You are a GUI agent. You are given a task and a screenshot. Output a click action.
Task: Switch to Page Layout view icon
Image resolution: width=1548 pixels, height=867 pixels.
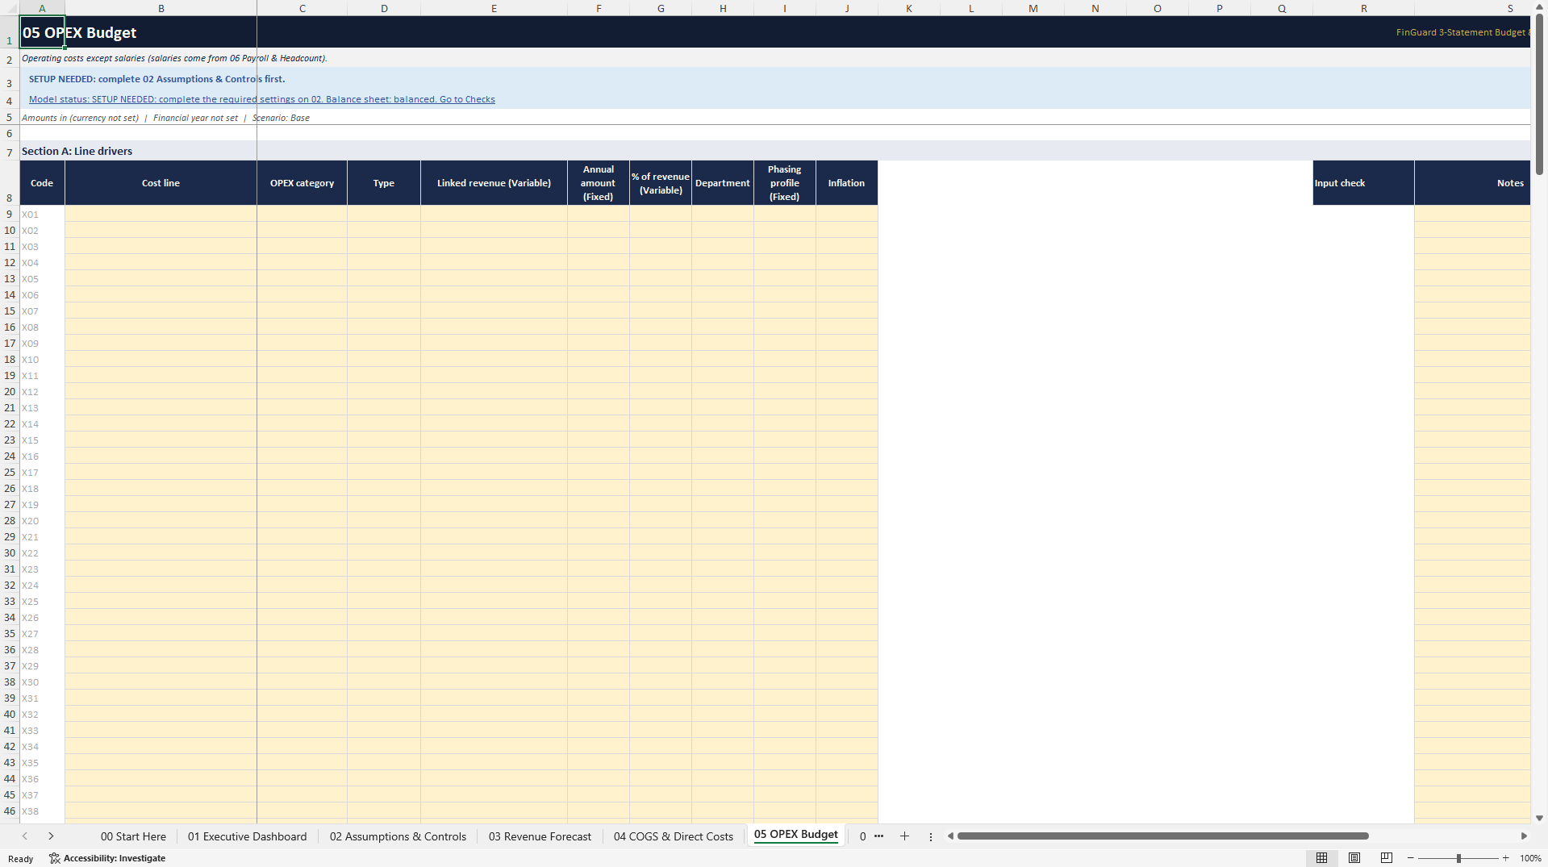point(1354,858)
